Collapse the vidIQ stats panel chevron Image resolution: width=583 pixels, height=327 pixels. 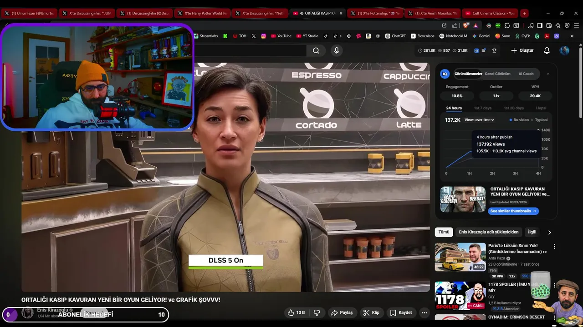548,74
